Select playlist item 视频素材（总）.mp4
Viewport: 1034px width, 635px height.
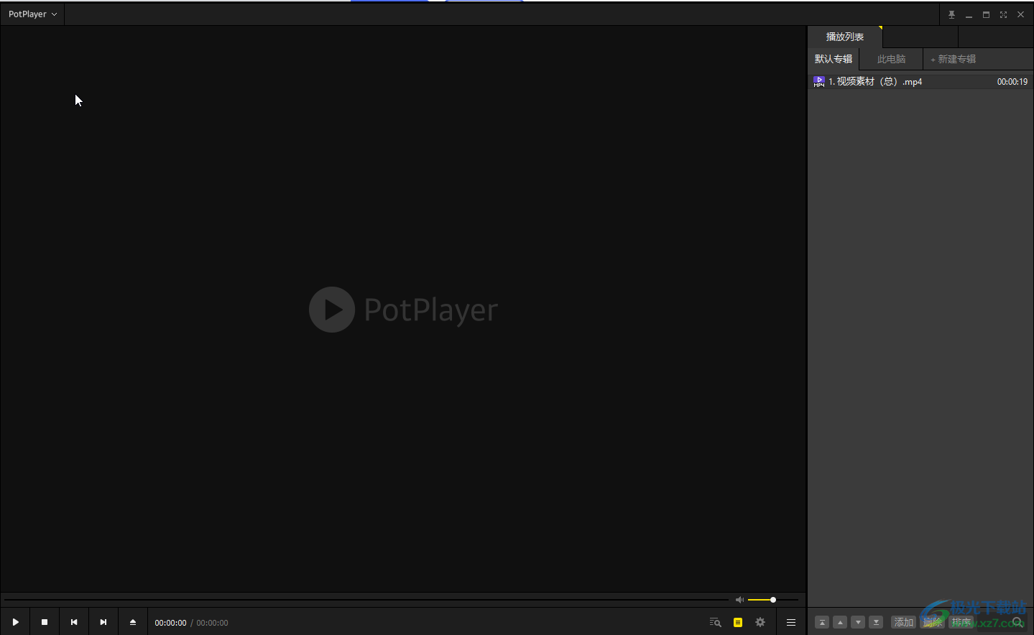click(920, 82)
